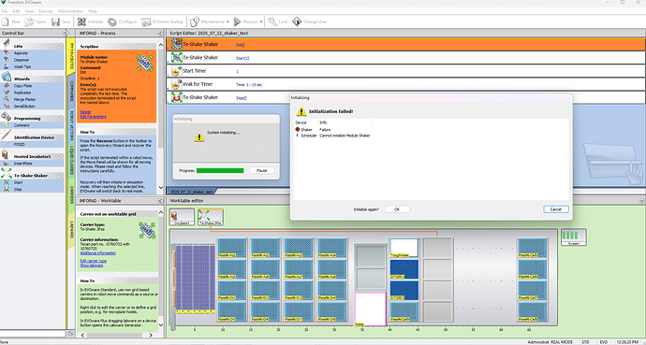Click the System carrier icon on worktable
This screenshot has height=345, width=646.
pyautogui.click(x=574, y=237)
